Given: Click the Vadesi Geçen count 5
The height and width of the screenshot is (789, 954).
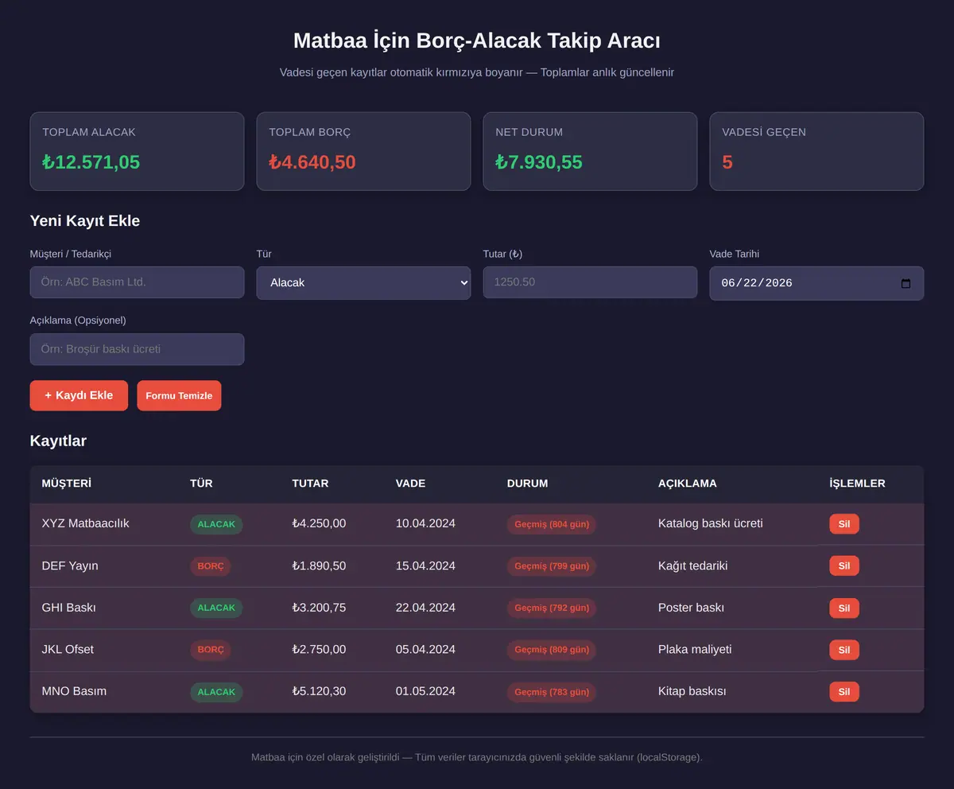Looking at the screenshot, I should click(x=727, y=162).
